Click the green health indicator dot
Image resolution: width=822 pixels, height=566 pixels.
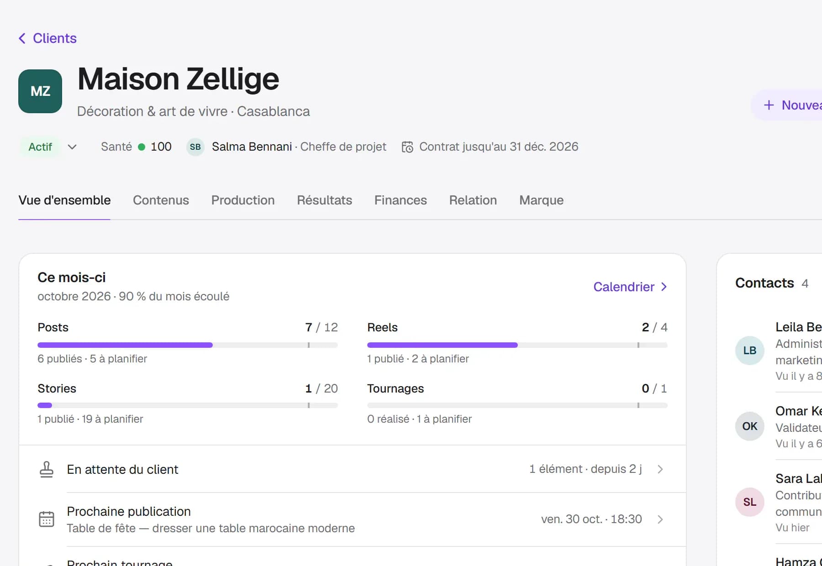click(142, 147)
